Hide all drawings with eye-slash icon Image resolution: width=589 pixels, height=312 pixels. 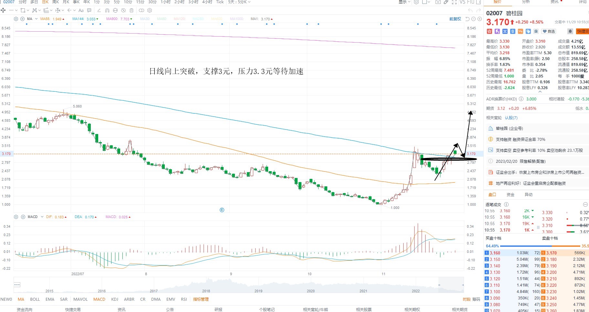click(123, 10)
